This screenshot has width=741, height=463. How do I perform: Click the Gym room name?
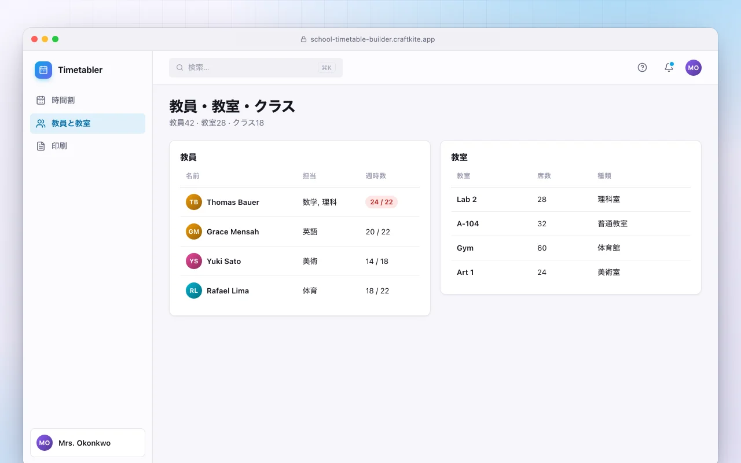pos(465,248)
